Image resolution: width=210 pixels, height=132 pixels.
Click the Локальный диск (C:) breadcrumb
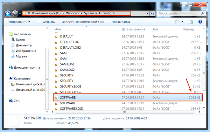pyautogui.click(x=46, y=13)
